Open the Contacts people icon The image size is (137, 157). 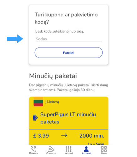point(51,149)
